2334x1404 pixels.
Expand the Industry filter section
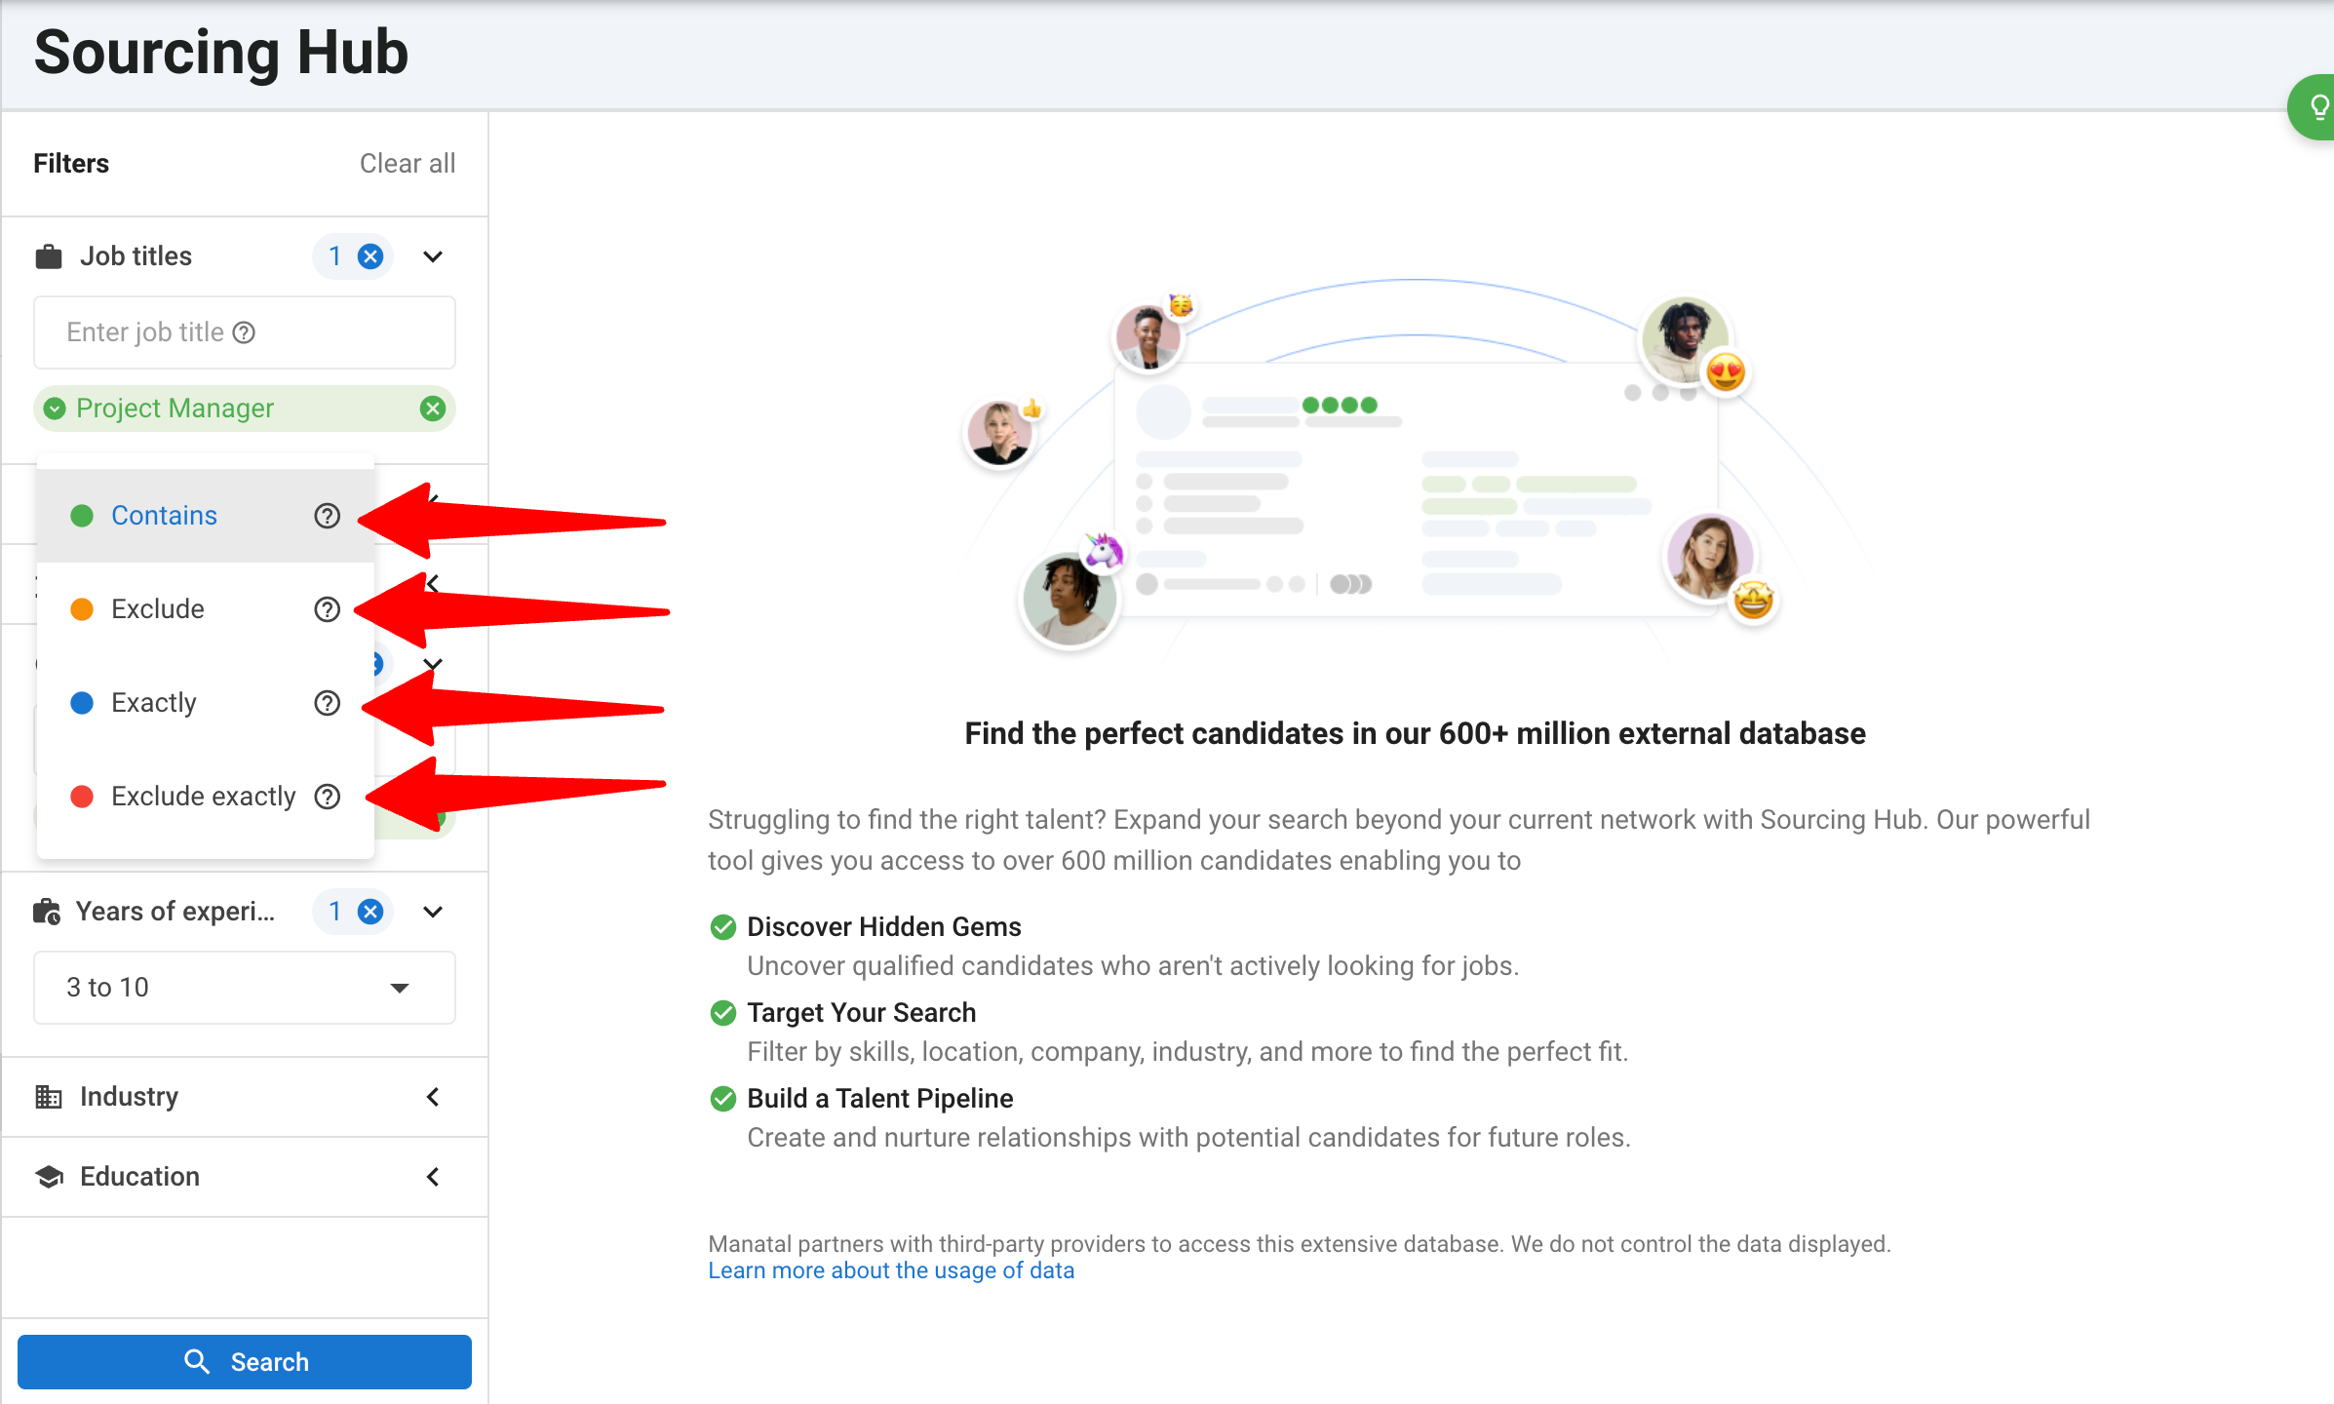pyautogui.click(x=433, y=1097)
